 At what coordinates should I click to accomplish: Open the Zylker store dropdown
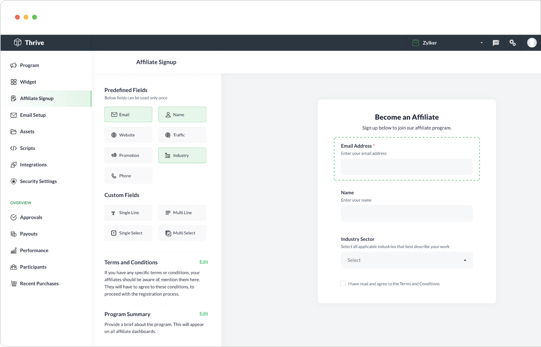[x=447, y=43]
